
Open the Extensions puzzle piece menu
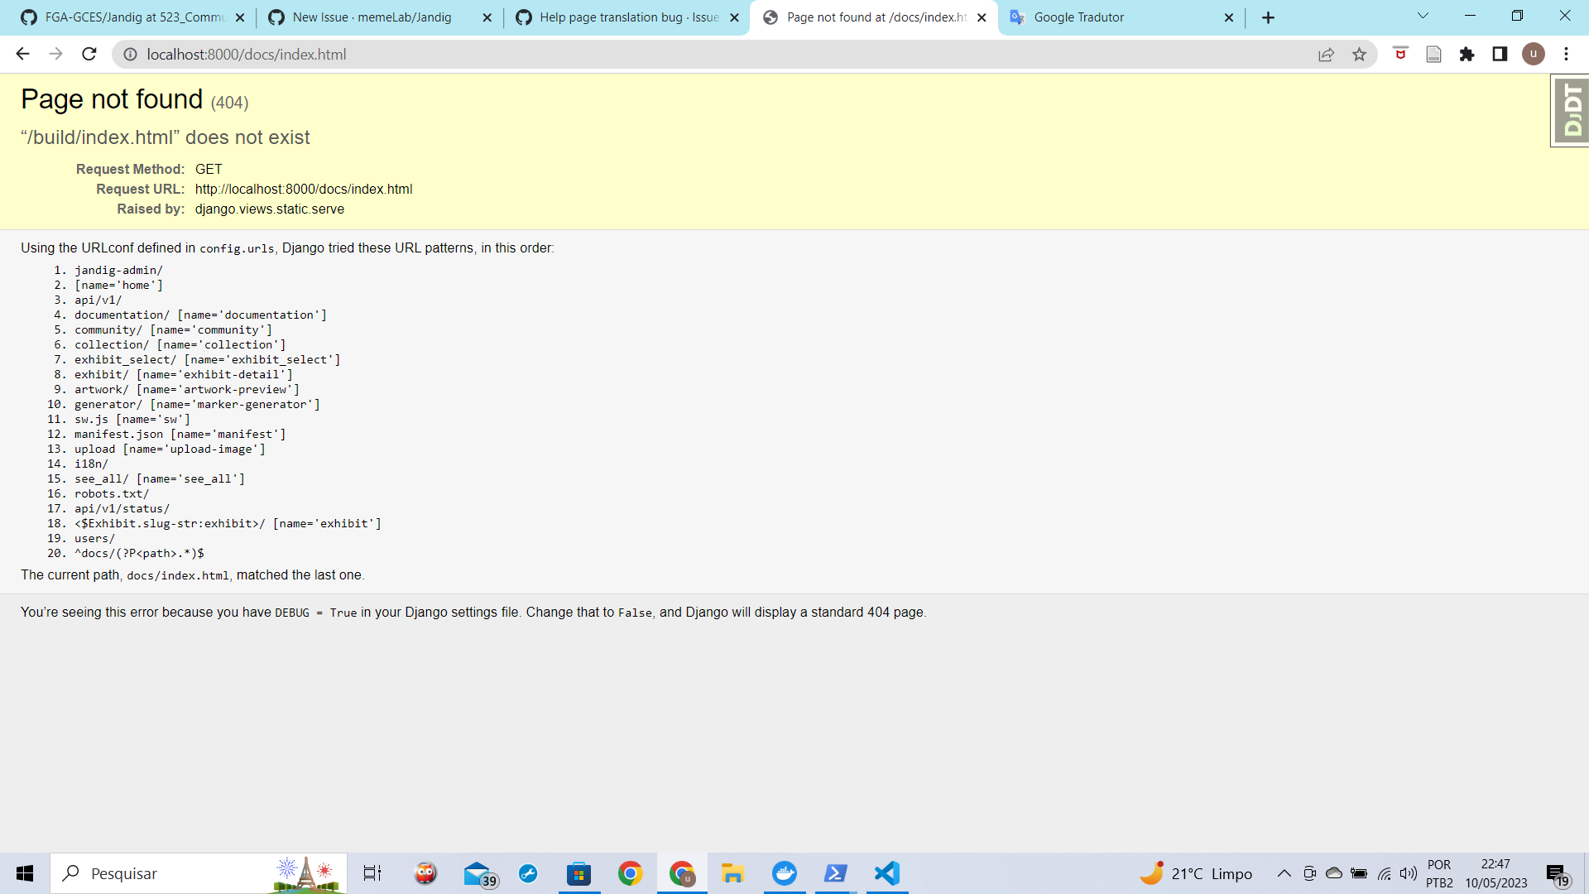1468,54
